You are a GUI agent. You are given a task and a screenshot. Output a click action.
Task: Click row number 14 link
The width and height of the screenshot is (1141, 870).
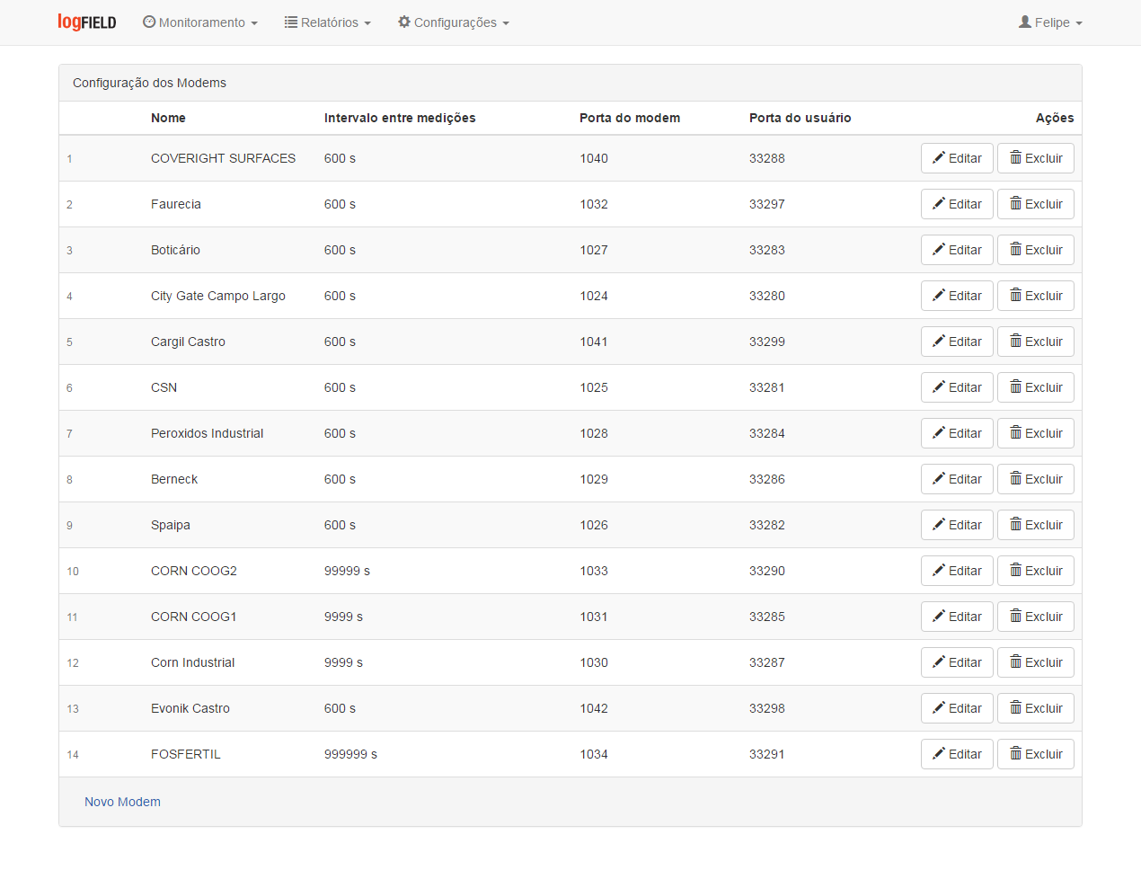tap(73, 755)
